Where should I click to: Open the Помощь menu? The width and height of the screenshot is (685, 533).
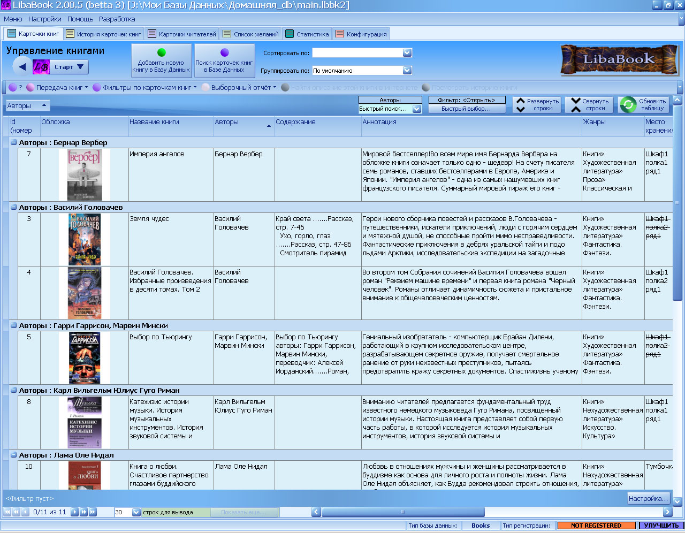80,19
